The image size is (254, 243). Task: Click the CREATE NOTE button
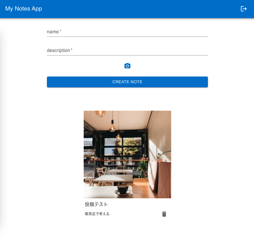click(x=127, y=82)
